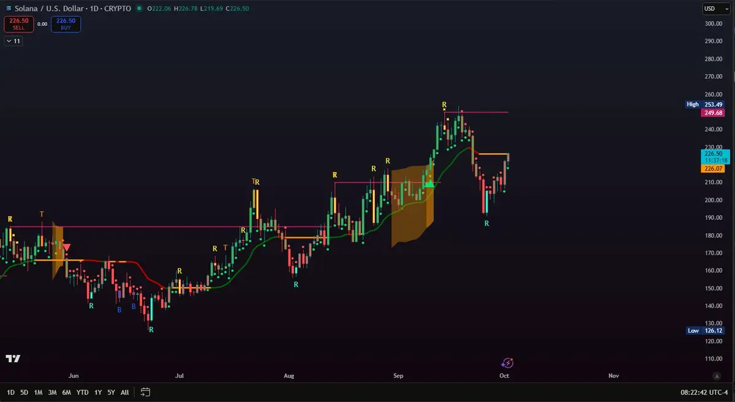Click the Jun label on time axis
Viewport: 735px width, 402px height.
(74, 374)
